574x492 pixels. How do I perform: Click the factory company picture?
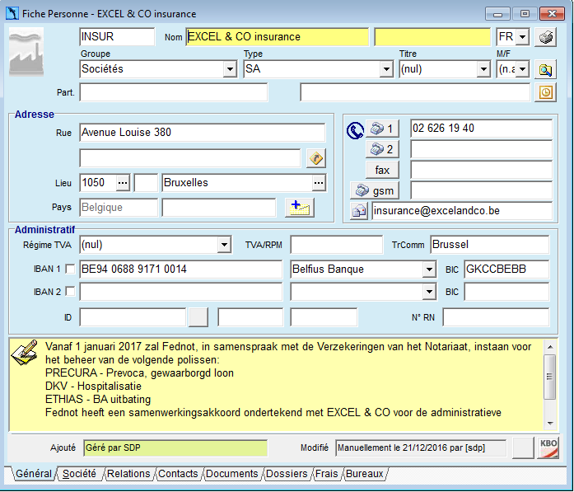(26, 52)
